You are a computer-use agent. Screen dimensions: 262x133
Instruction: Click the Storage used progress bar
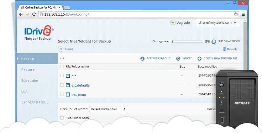click(188, 41)
